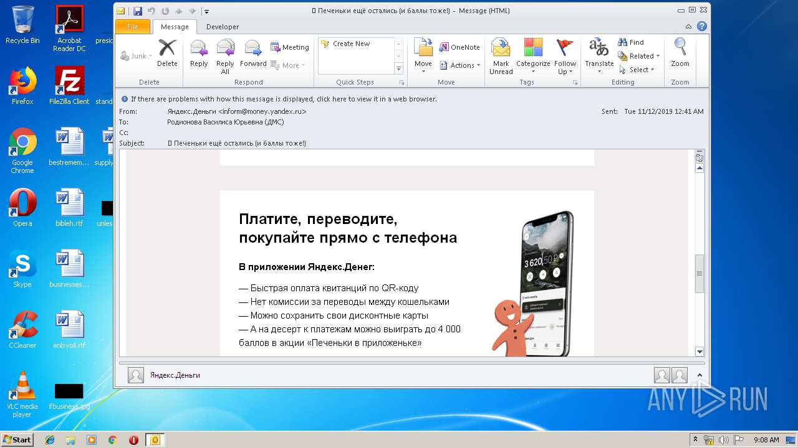Open Chrome from the taskbar
This screenshot has height=448, width=798.
click(113, 440)
